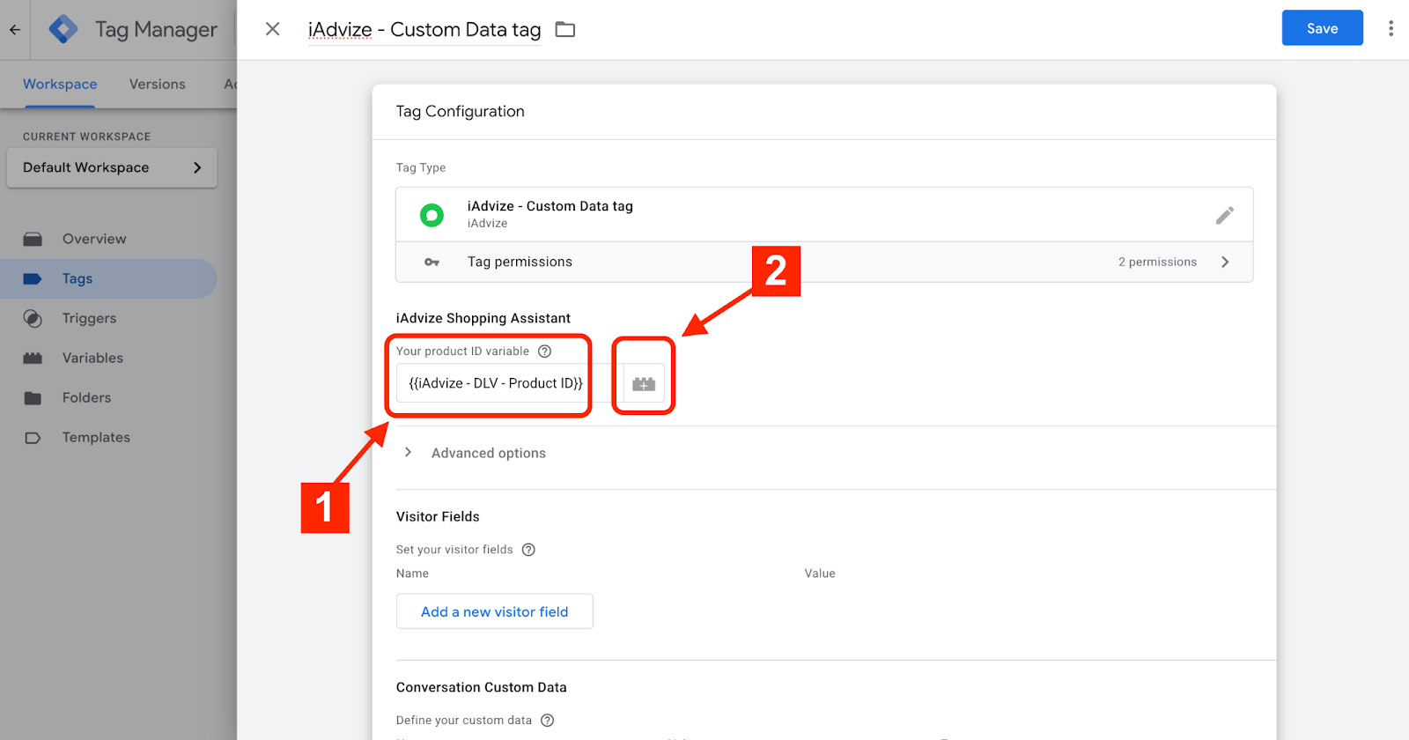Click the variable picker brick icon
This screenshot has height=740, width=1409.
pyautogui.click(x=644, y=384)
